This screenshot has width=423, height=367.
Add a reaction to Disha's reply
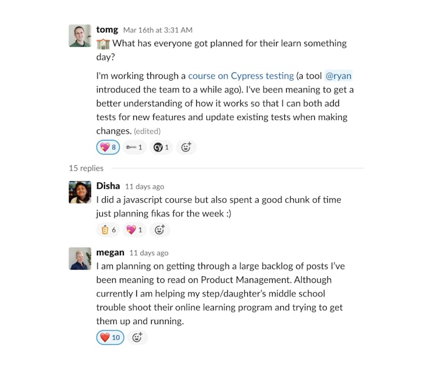pos(159,230)
